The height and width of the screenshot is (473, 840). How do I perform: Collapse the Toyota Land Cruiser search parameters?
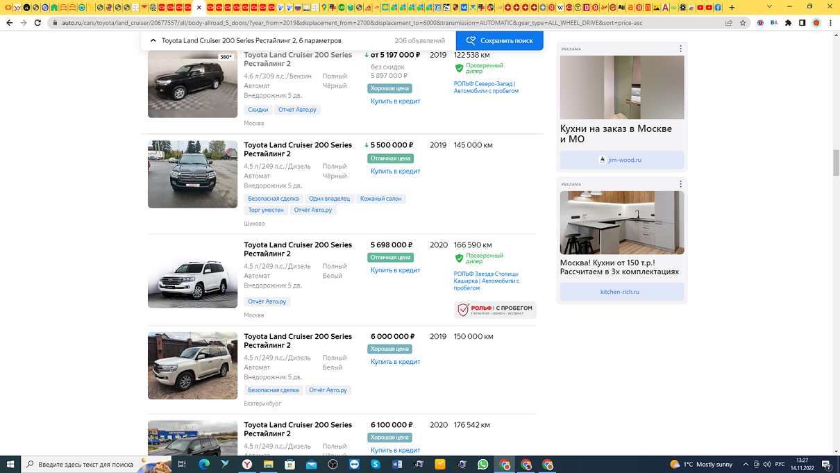(x=153, y=40)
